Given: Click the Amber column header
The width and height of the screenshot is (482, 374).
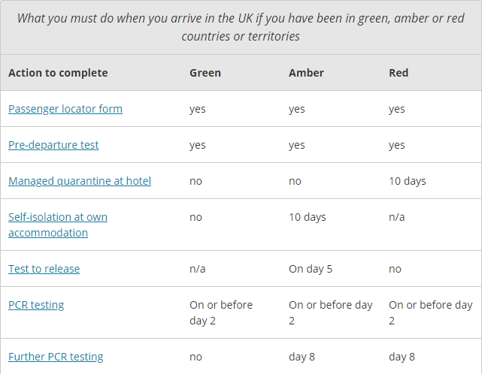Looking at the screenshot, I should click(x=306, y=73).
